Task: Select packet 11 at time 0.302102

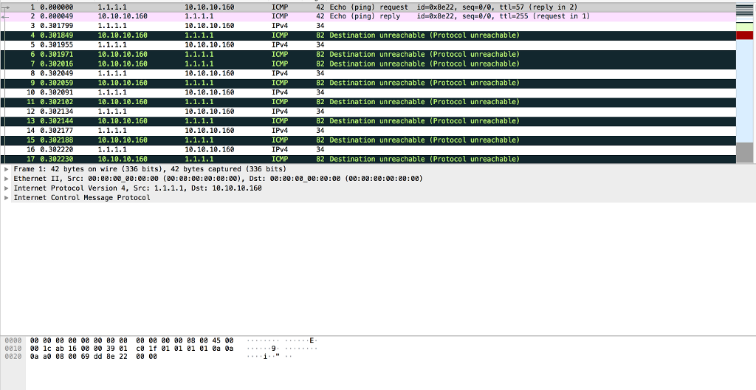Action: (368, 103)
